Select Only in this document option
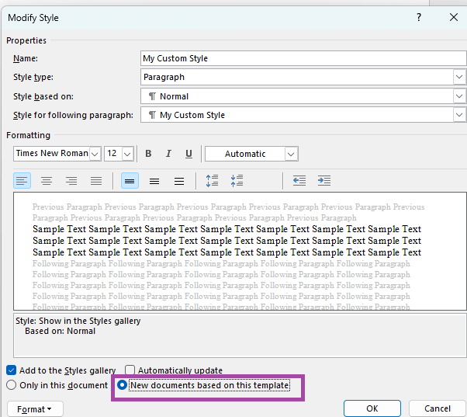This screenshot has width=467, height=417. point(12,385)
